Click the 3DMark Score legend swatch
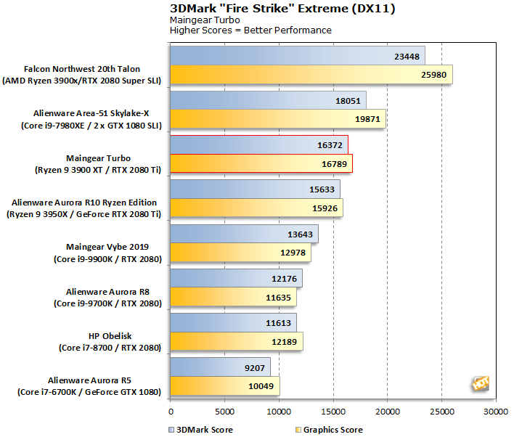This screenshot has width=514, height=437. tap(171, 430)
